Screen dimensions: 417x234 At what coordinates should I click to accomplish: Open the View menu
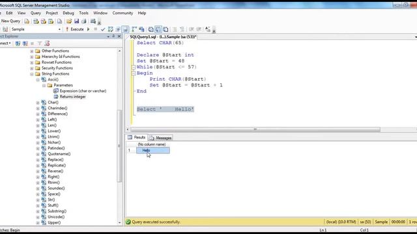(x=22, y=13)
